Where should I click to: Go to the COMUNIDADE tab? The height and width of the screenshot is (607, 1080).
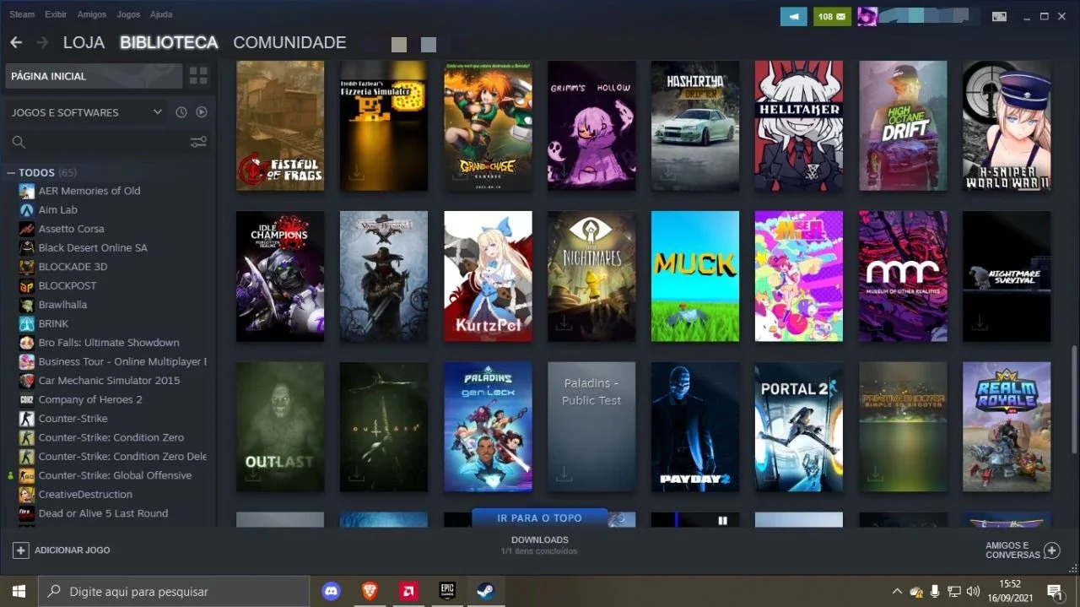click(289, 42)
